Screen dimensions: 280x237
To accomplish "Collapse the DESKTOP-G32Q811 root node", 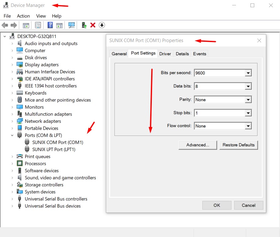I will click(x=5, y=36).
